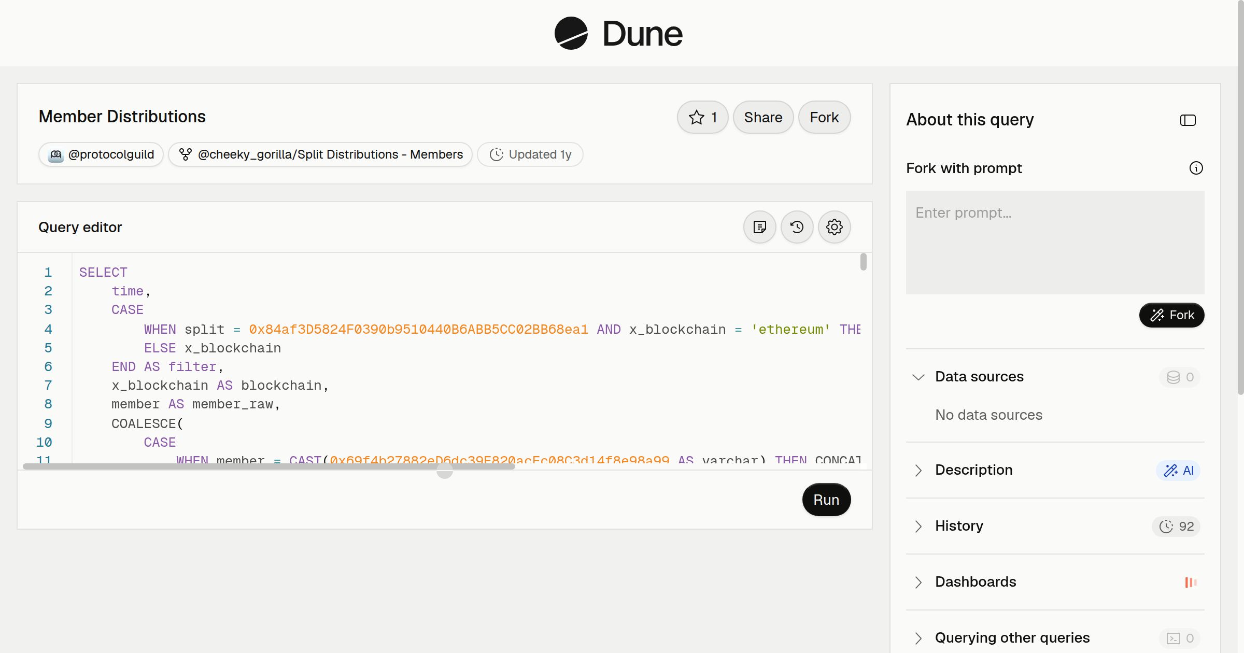Image resolution: width=1244 pixels, height=653 pixels.
Task: Click the Share button
Action: (763, 117)
